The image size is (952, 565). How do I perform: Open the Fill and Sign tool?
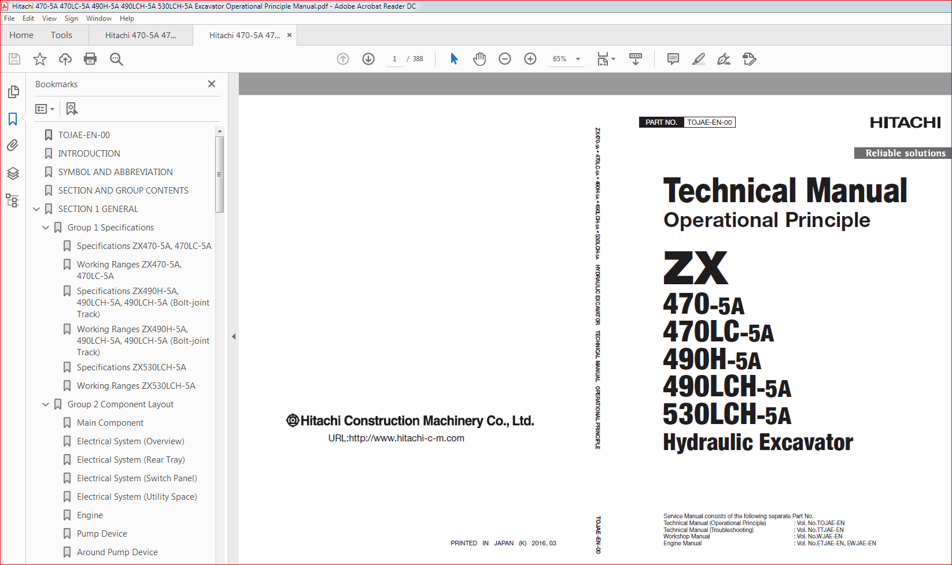click(724, 59)
